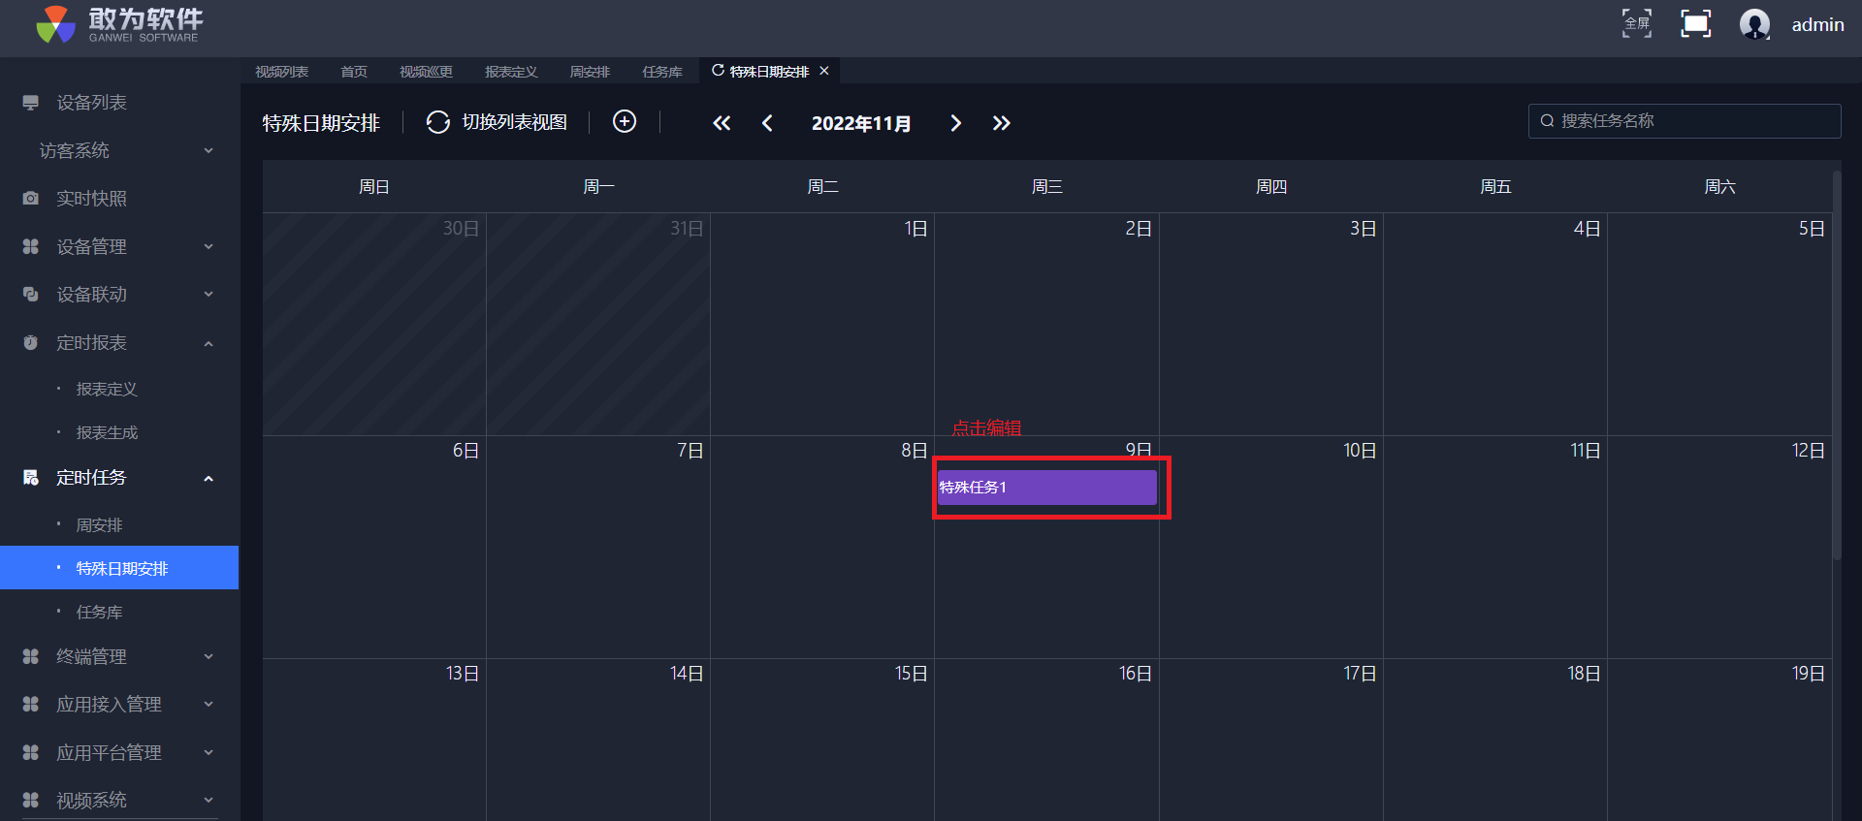1862x821 pixels.
Task: Click the 搜索任务名称 search field
Action: point(1685,121)
